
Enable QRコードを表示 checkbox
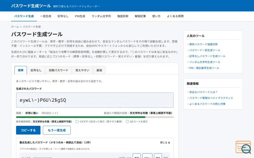128,122
